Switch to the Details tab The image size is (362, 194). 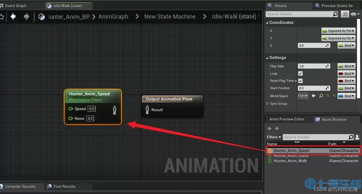pyautogui.click(x=280, y=6)
